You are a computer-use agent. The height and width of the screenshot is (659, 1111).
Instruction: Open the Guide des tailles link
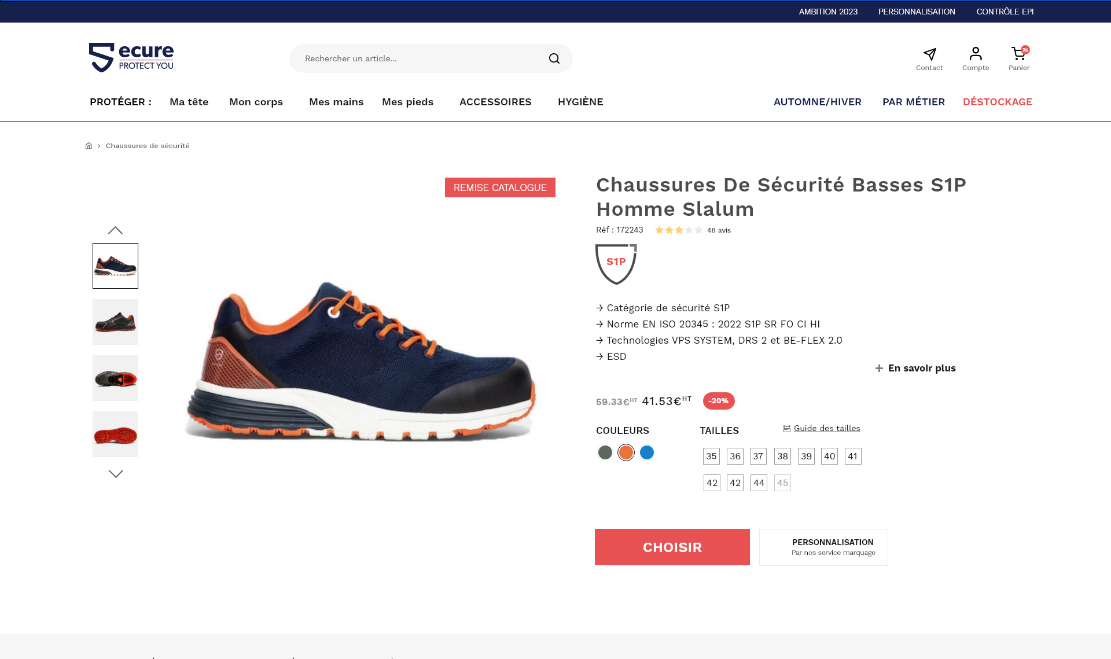point(826,429)
